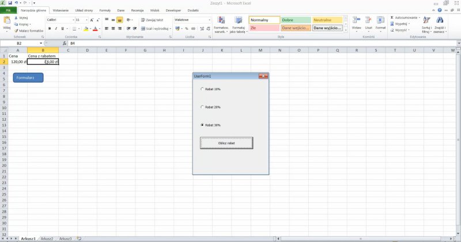Apply the green Dobre cell style

(x=296, y=20)
